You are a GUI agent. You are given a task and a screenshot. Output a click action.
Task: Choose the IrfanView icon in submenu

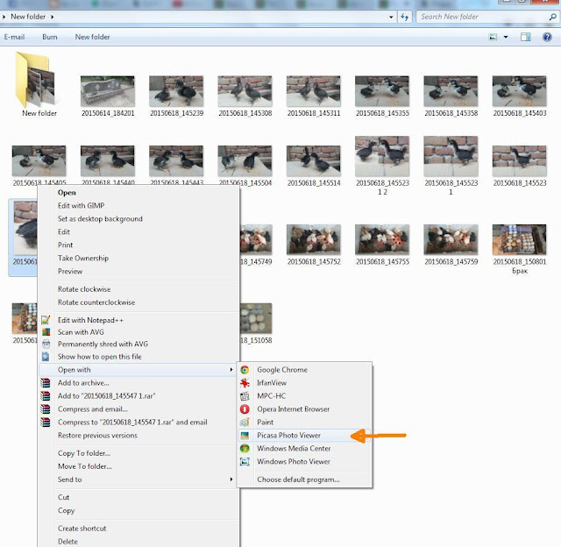click(245, 383)
